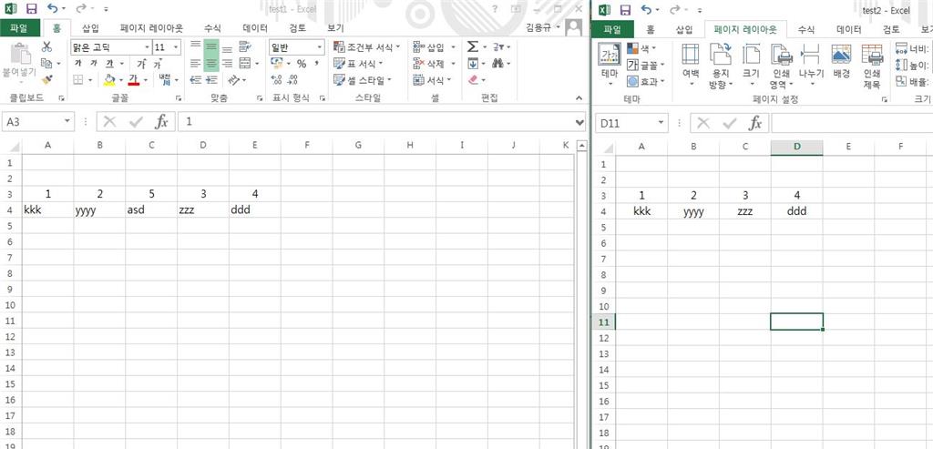The width and height of the screenshot is (933, 449).
Task: Increase indent in test1
Action: point(211,79)
